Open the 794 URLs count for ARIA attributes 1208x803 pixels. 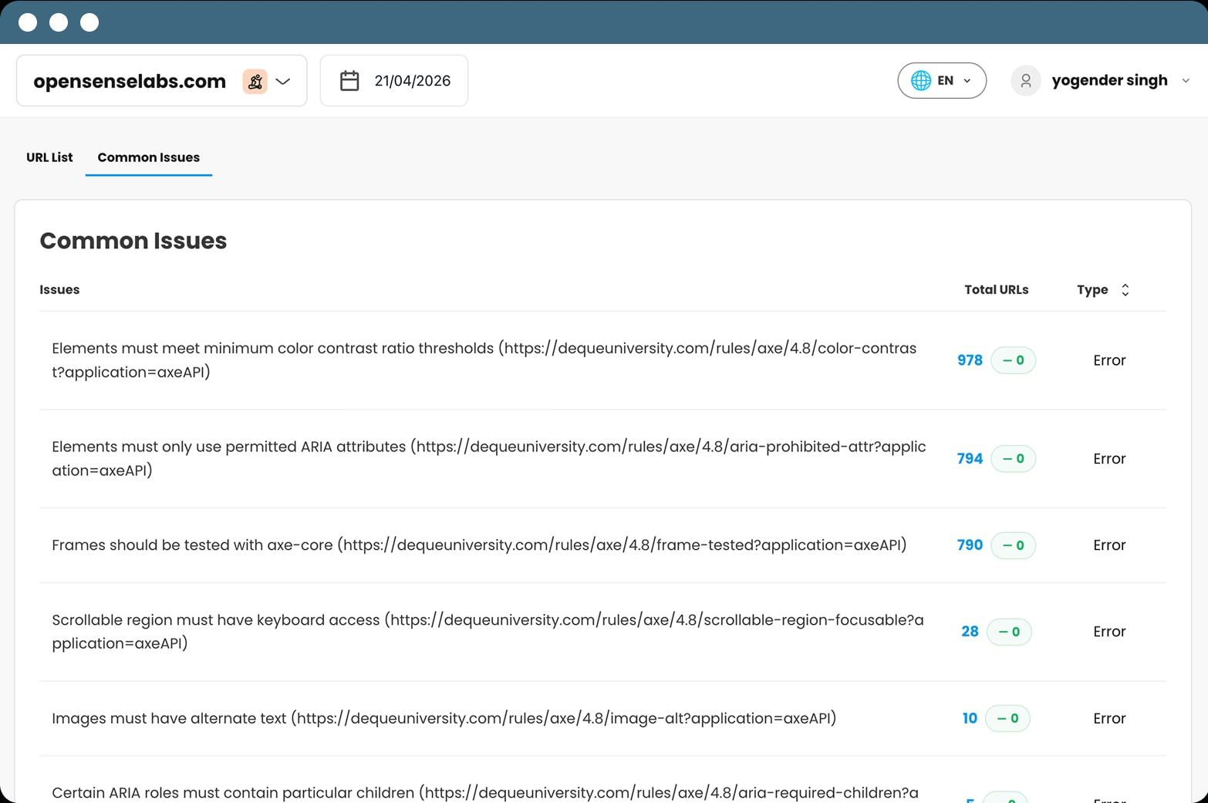pyautogui.click(x=970, y=458)
